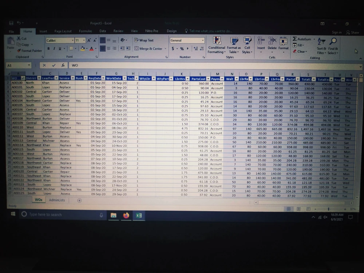364x273 pixels.
Task: Click Font Color red A swatch
Action: [x=91, y=48]
